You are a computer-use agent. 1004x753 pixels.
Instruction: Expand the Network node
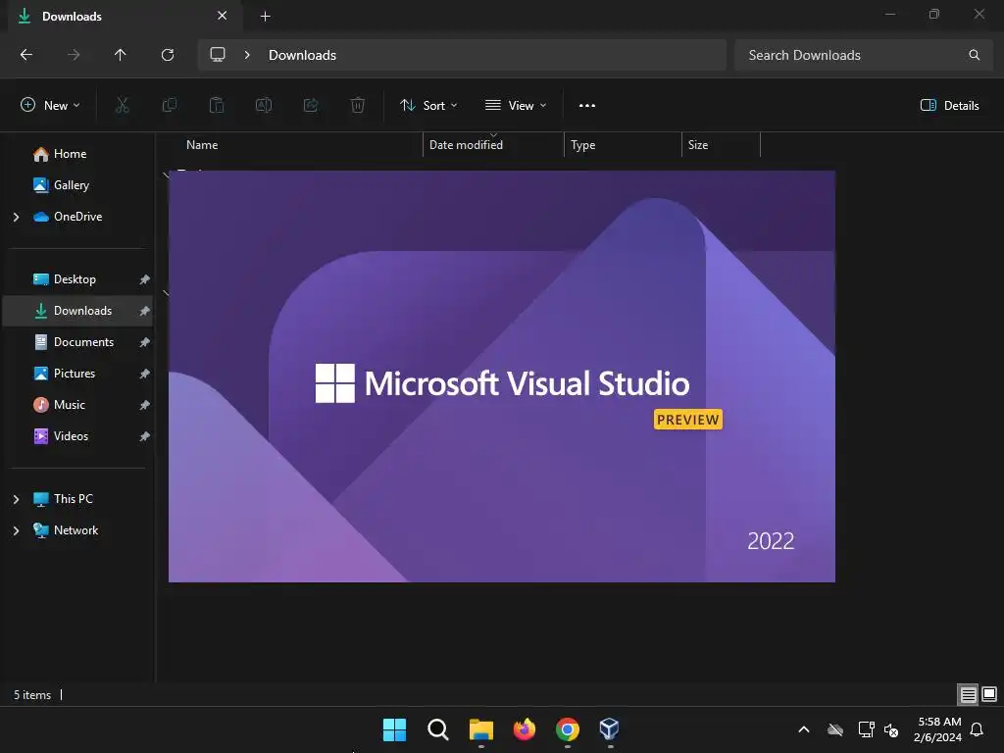16,530
